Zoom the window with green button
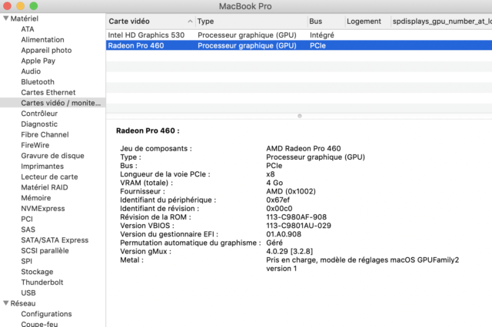The image size is (492, 327). (34, 6)
